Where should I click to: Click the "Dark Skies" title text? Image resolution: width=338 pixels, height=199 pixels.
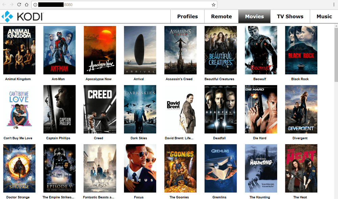point(139,138)
